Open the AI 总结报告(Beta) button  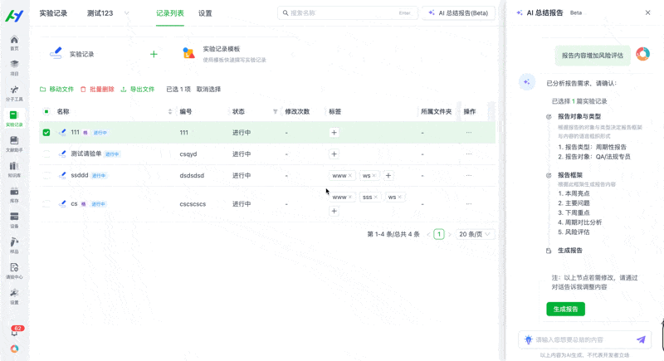(458, 13)
